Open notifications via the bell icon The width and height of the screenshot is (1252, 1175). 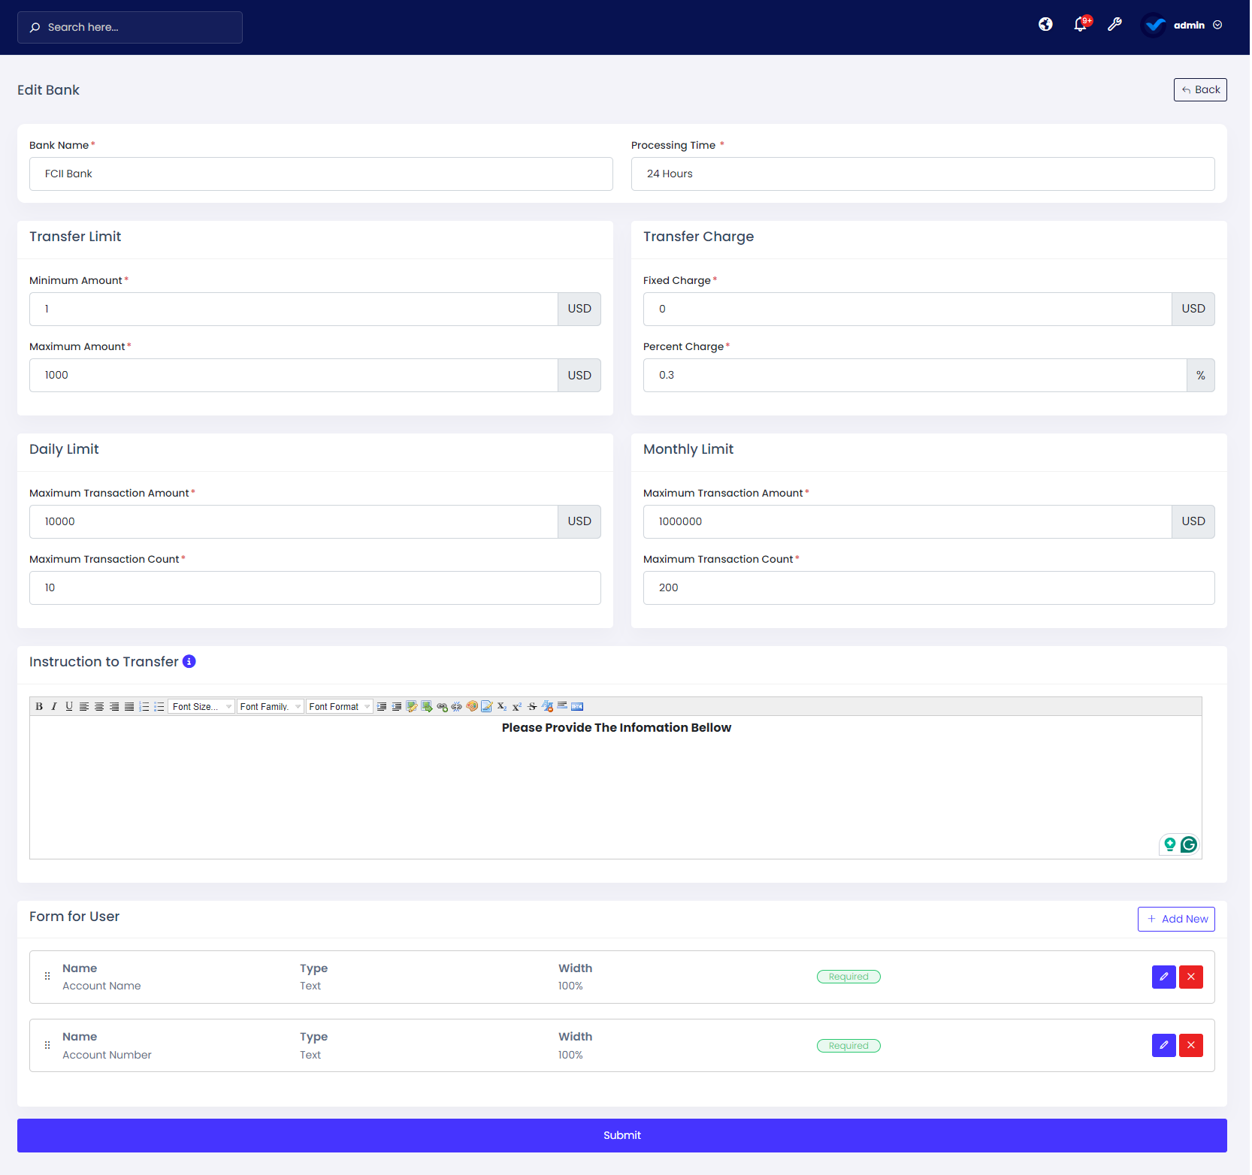tap(1081, 24)
